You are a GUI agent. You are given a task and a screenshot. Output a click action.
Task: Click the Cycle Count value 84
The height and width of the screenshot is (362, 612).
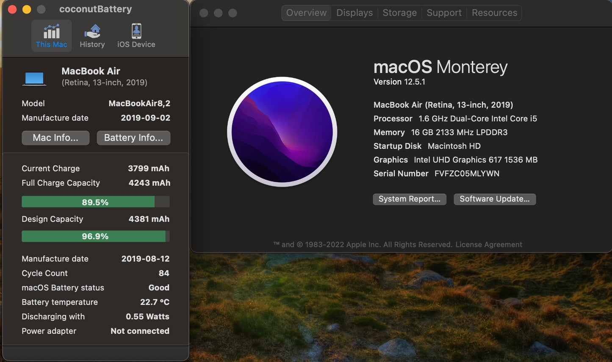pos(164,273)
